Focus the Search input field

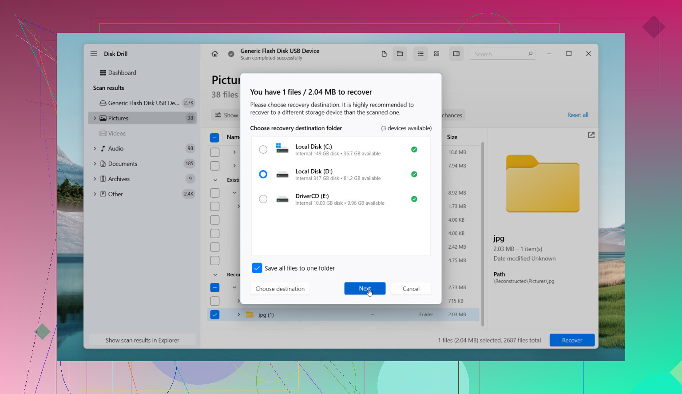coord(503,54)
